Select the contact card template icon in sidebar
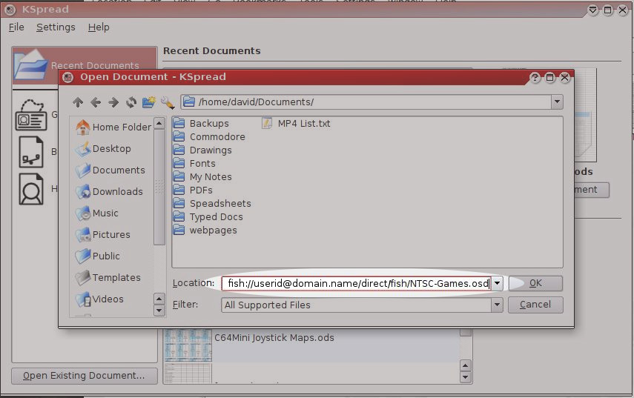This screenshot has width=634, height=398. (x=31, y=115)
